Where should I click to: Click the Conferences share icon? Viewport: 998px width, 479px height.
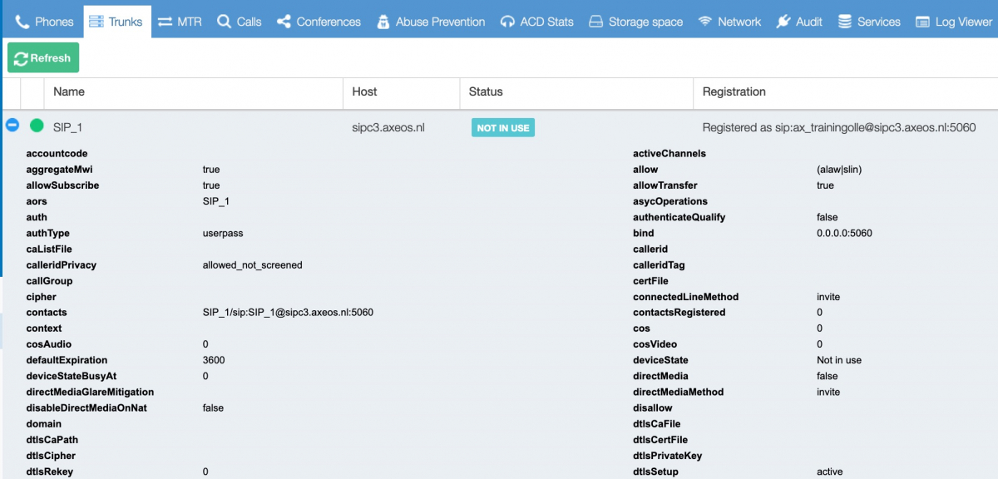click(x=284, y=22)
